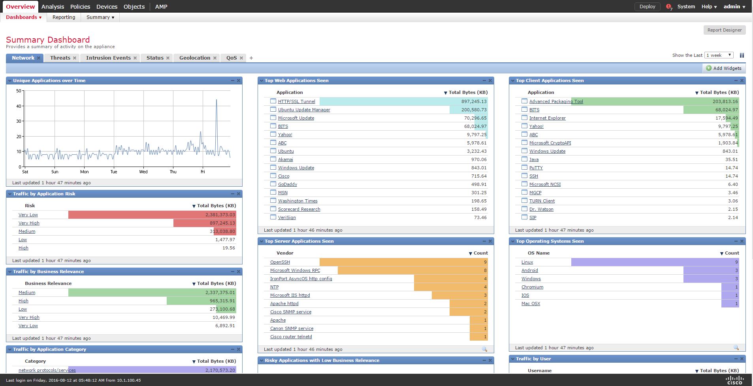Close the Top Client Applications Seen widget
The image size is (753, 386).
pyautogui.click(x=742, y=81)
